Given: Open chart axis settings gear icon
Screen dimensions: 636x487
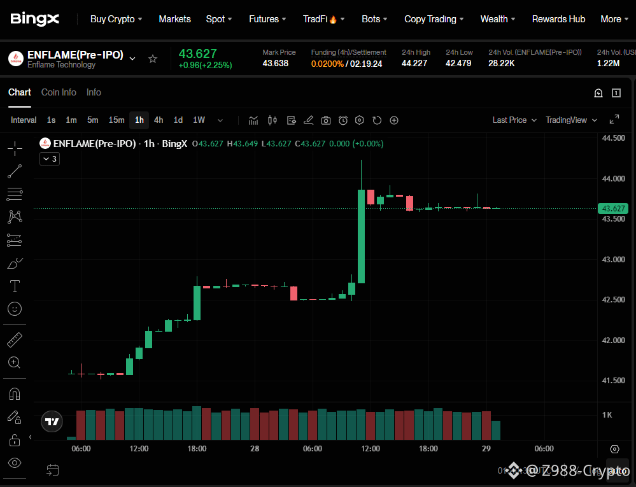Looking at the screenshot, I should [614, 449].
